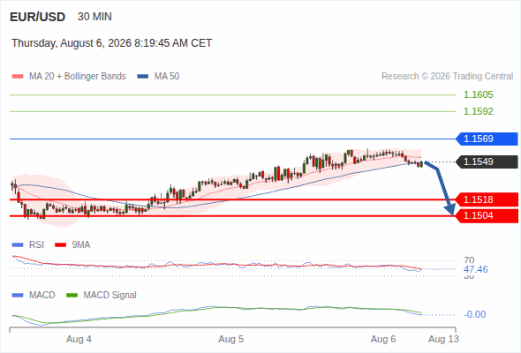Click the MACD Signal green legend swatch
Image resolution: width=521 pixels, height=353 pixels.
[72, 296]
